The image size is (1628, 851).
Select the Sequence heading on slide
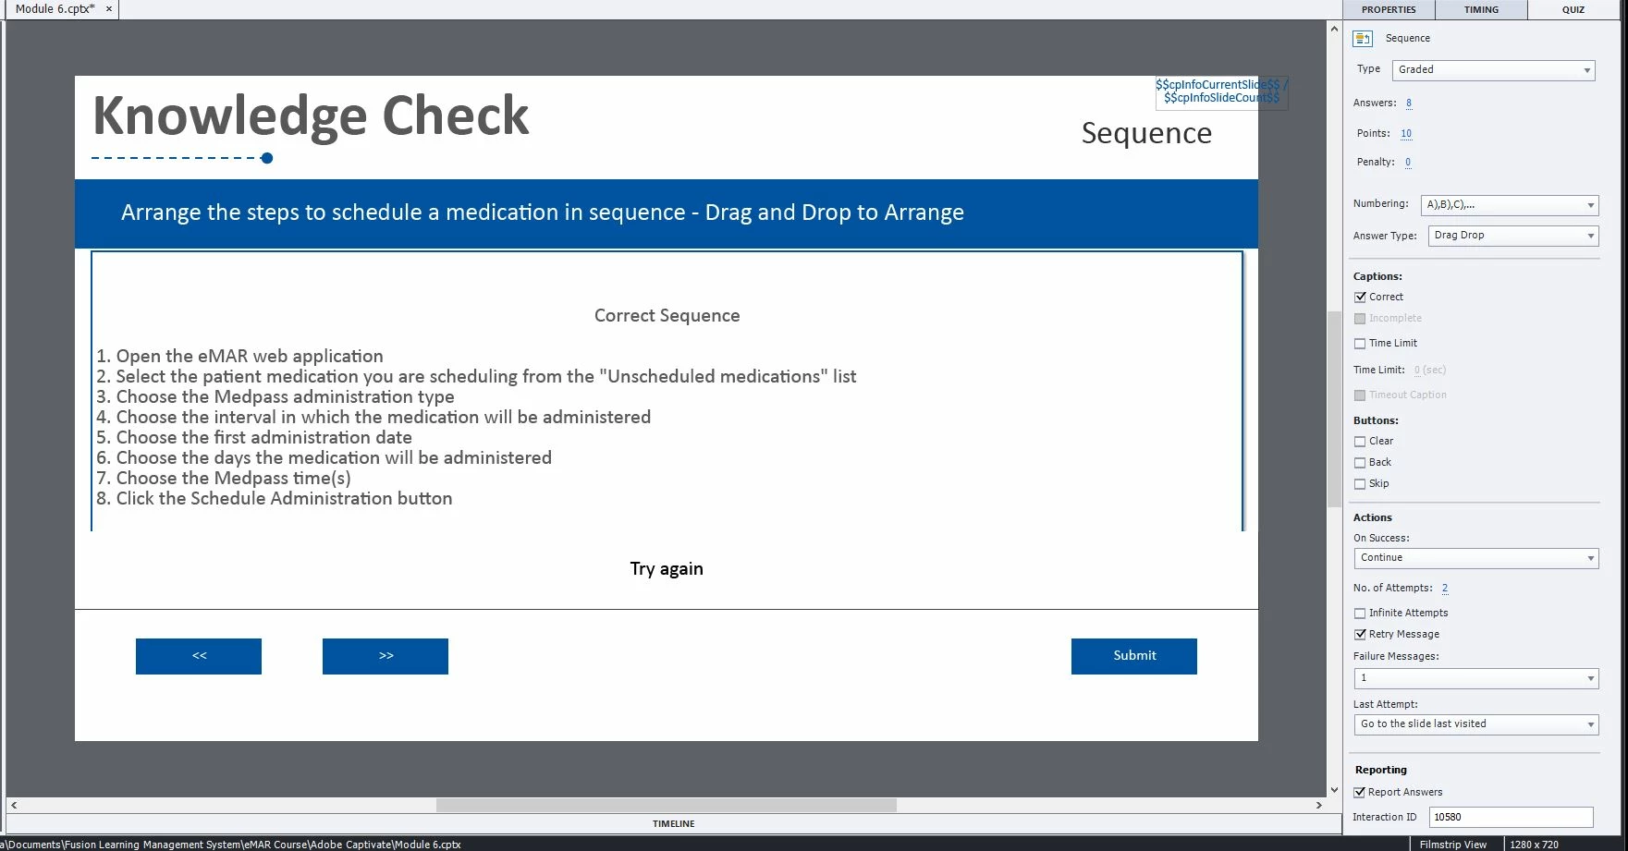tap(1146, 134)
